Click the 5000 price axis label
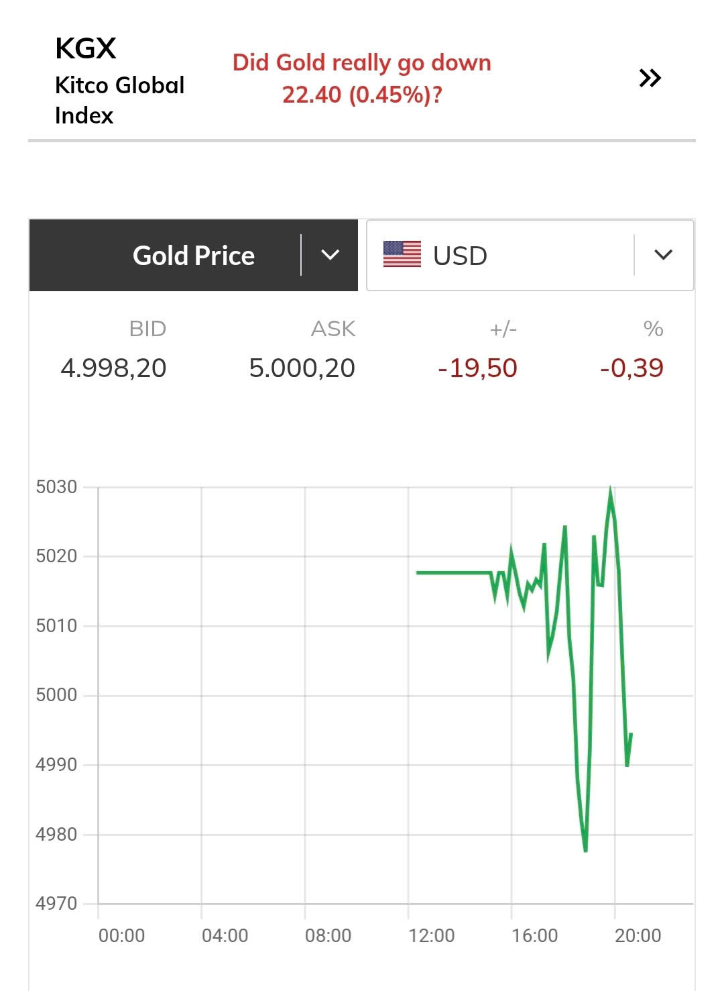Image resolution: width=724 pixels, height=991 pixels. [x=56, y=694]
